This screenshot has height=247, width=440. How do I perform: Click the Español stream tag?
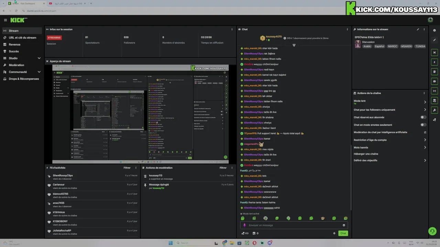coord(379,46)
